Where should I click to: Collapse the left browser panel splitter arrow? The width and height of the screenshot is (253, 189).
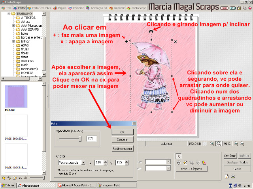click(47, 96)
